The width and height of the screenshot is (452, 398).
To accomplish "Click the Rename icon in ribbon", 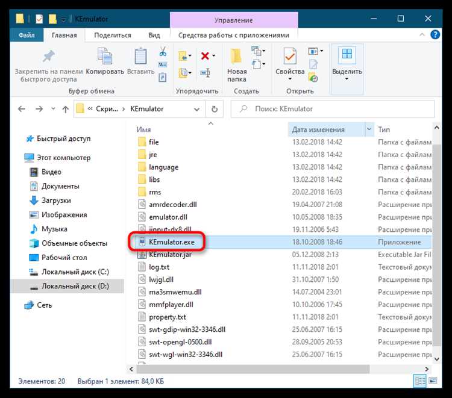I will [205, 73].
